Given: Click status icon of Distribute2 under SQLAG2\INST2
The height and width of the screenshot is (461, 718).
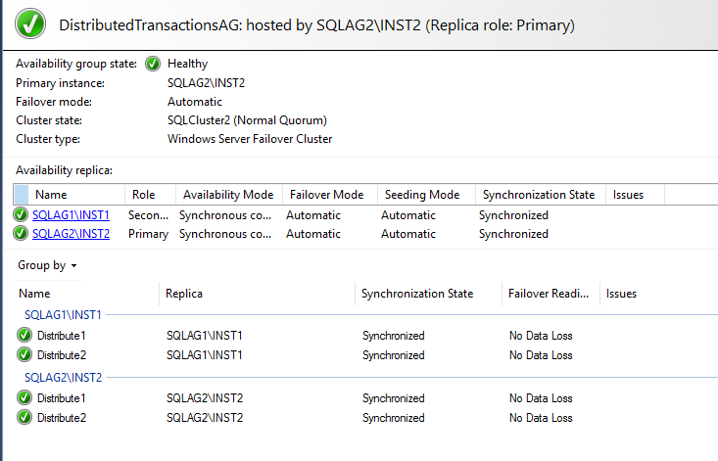Looking at the screenshot, I should click(24, 418).
